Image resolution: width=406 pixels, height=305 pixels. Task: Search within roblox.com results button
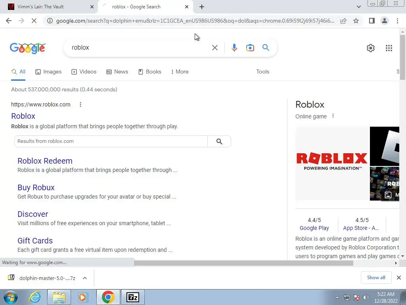pyautogui.click(x=219, y=141)
